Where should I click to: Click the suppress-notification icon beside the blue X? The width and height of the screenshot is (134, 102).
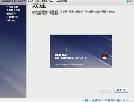point(130,1)
